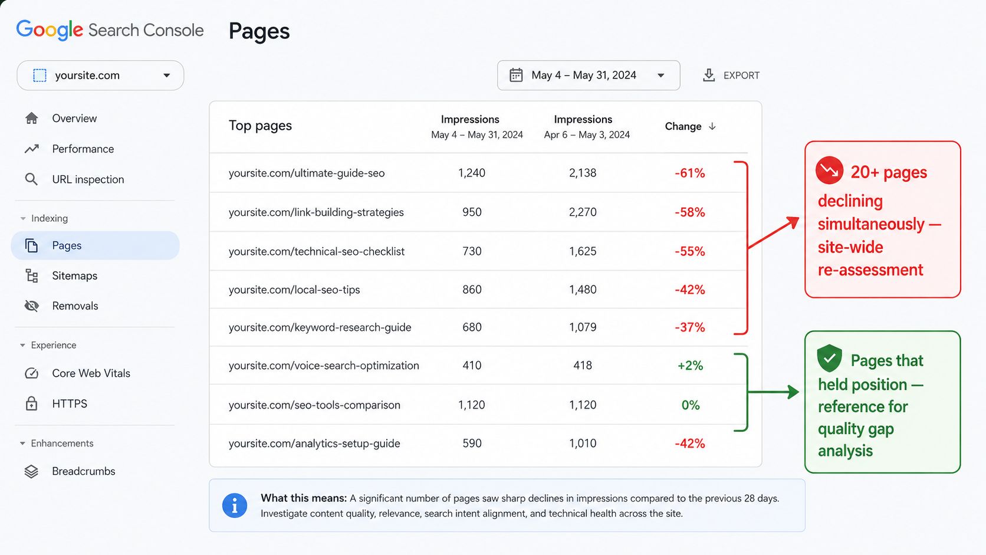Click the 1,625 impressions cell

(583, 251)
